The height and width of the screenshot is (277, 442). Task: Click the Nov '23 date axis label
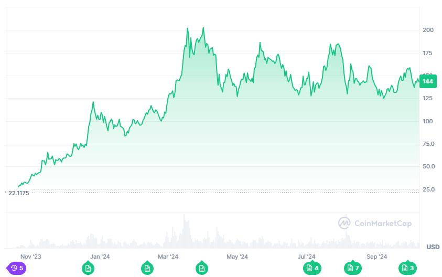click(30, 257)
